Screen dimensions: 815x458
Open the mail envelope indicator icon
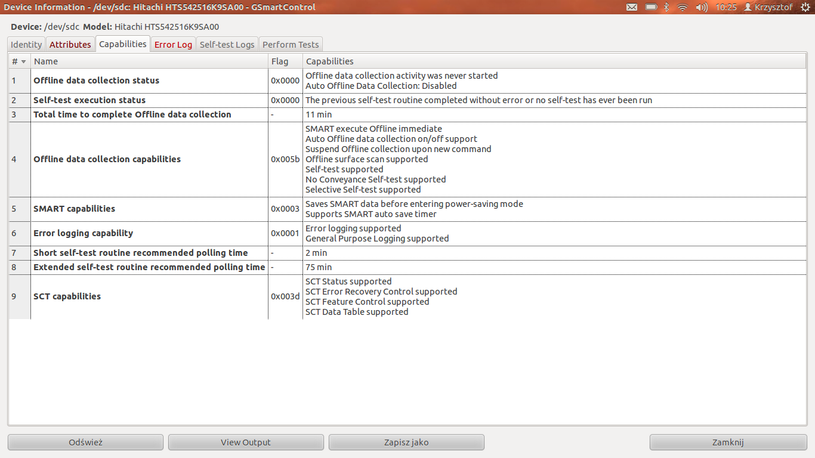point(632,7)
